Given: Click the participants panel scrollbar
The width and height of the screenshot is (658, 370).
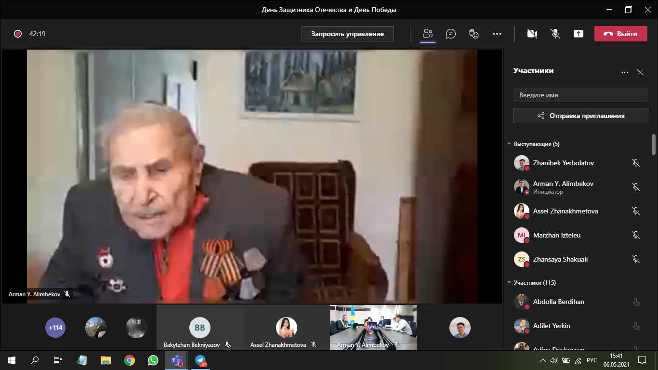Looking at the screenshot, I should coord(654,145).
